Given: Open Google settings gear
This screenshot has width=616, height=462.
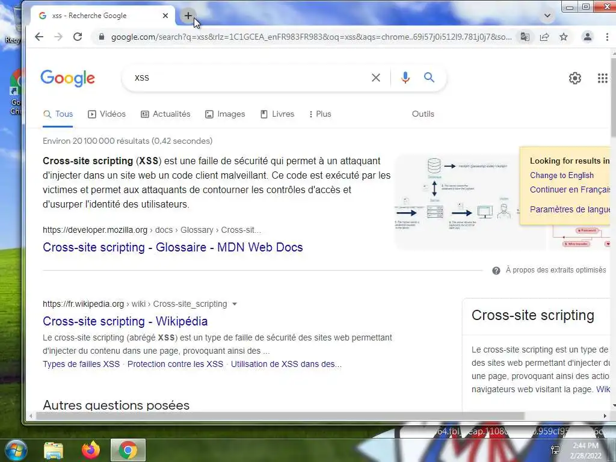Looking at the screenshot, I should click(x=574, y=78).
